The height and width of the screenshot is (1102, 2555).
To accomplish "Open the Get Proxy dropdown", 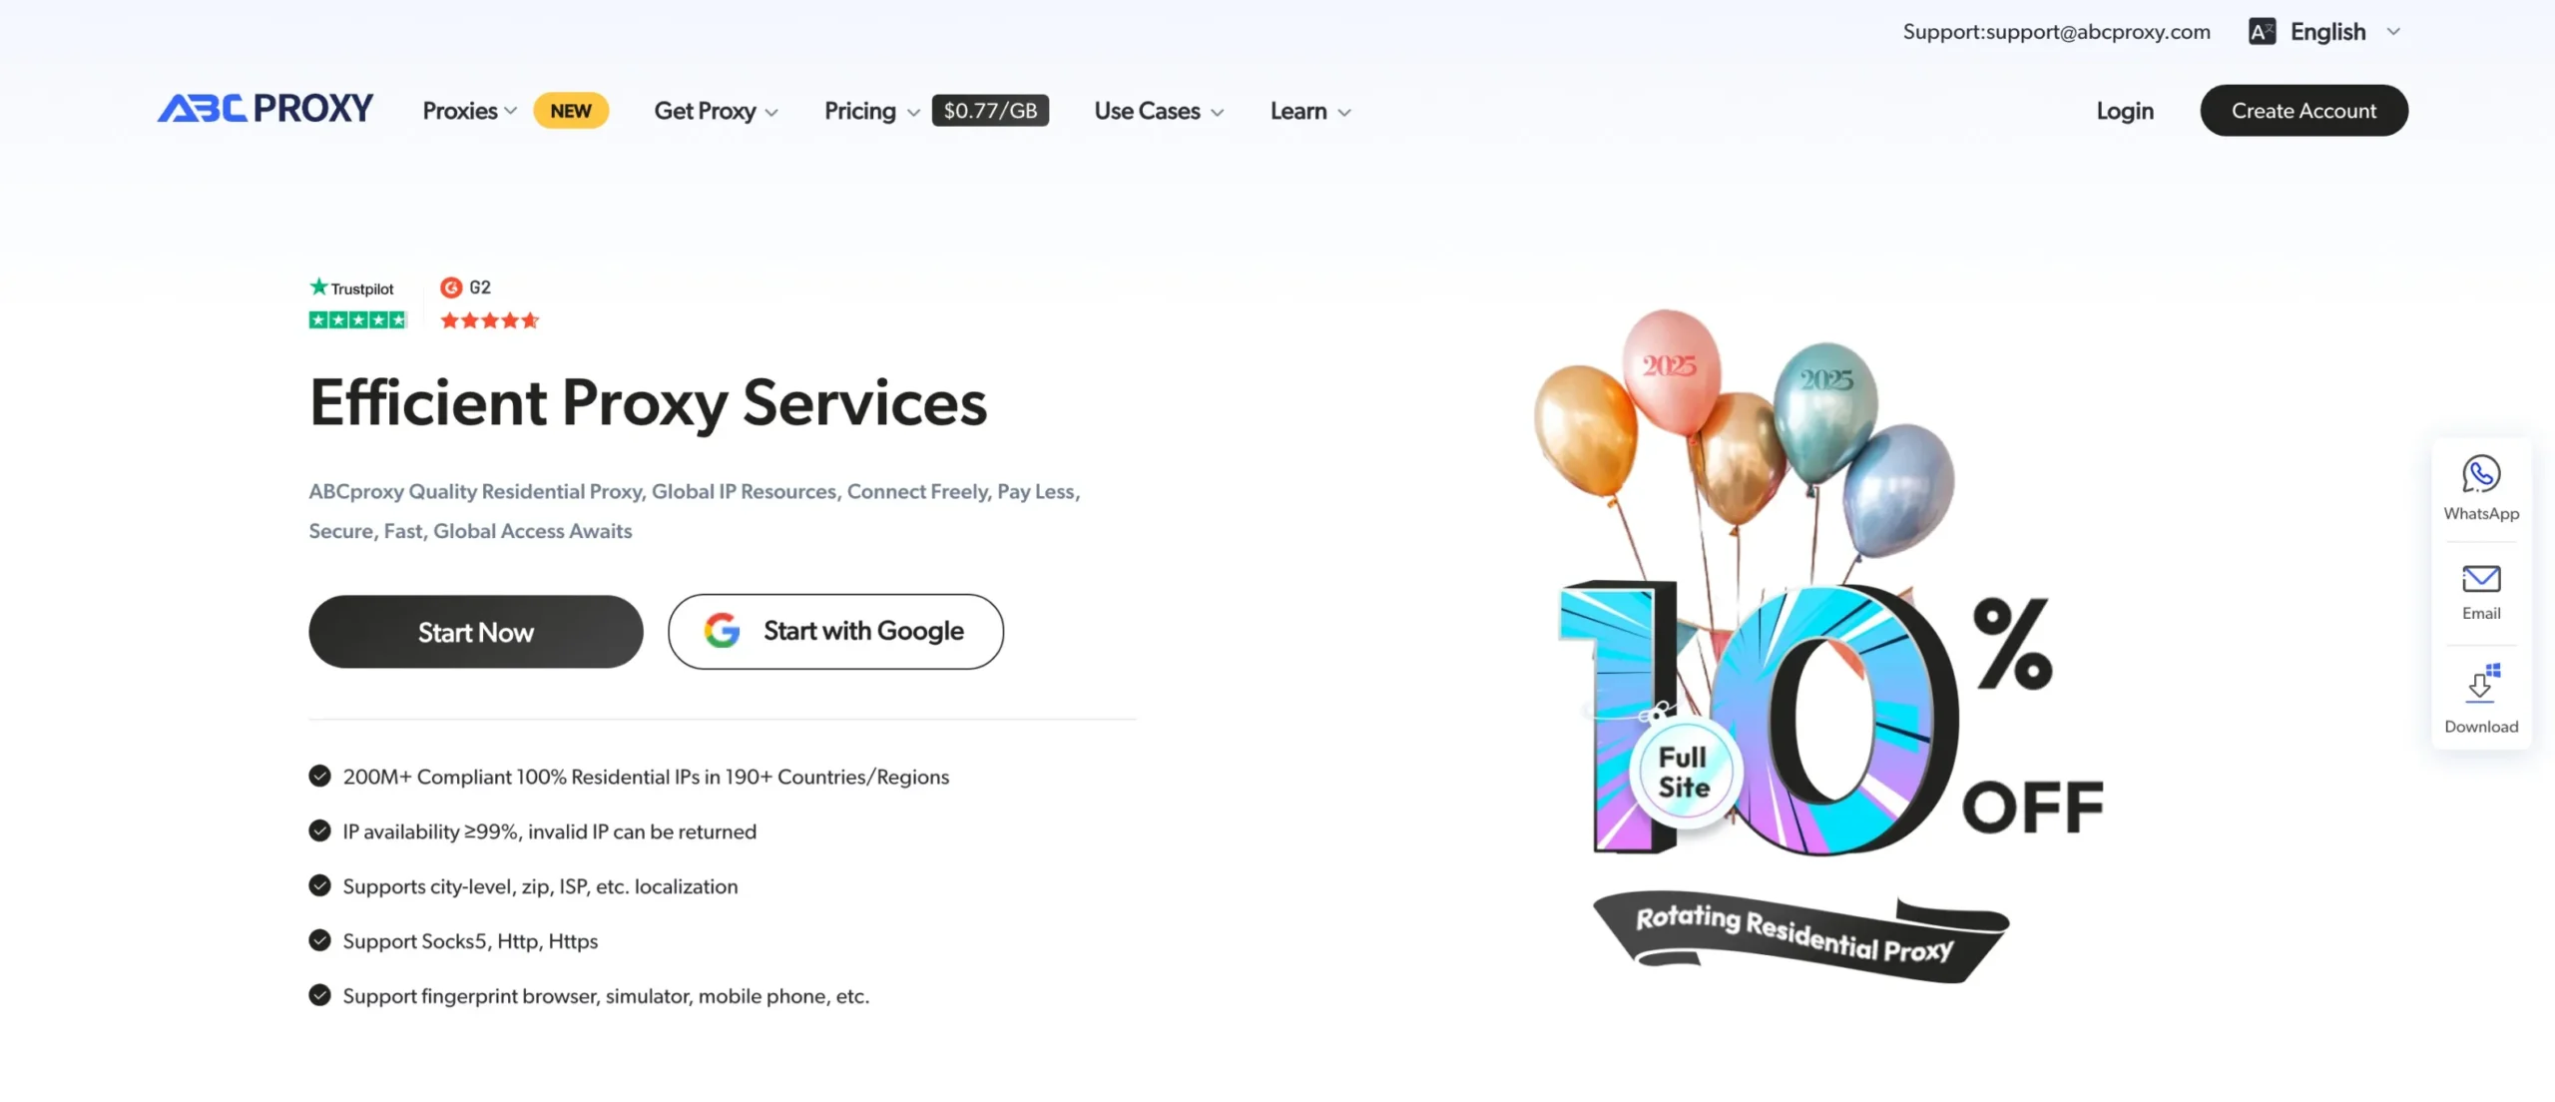I will point(716,111).
